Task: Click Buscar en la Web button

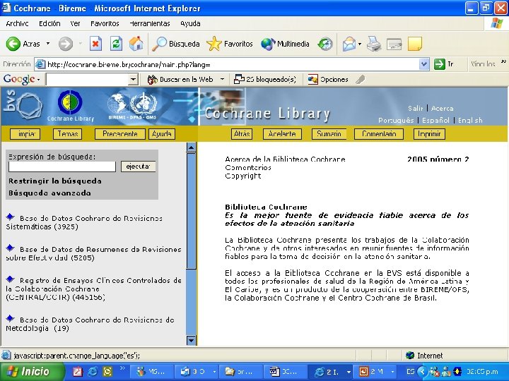Action: click(180, 79)
